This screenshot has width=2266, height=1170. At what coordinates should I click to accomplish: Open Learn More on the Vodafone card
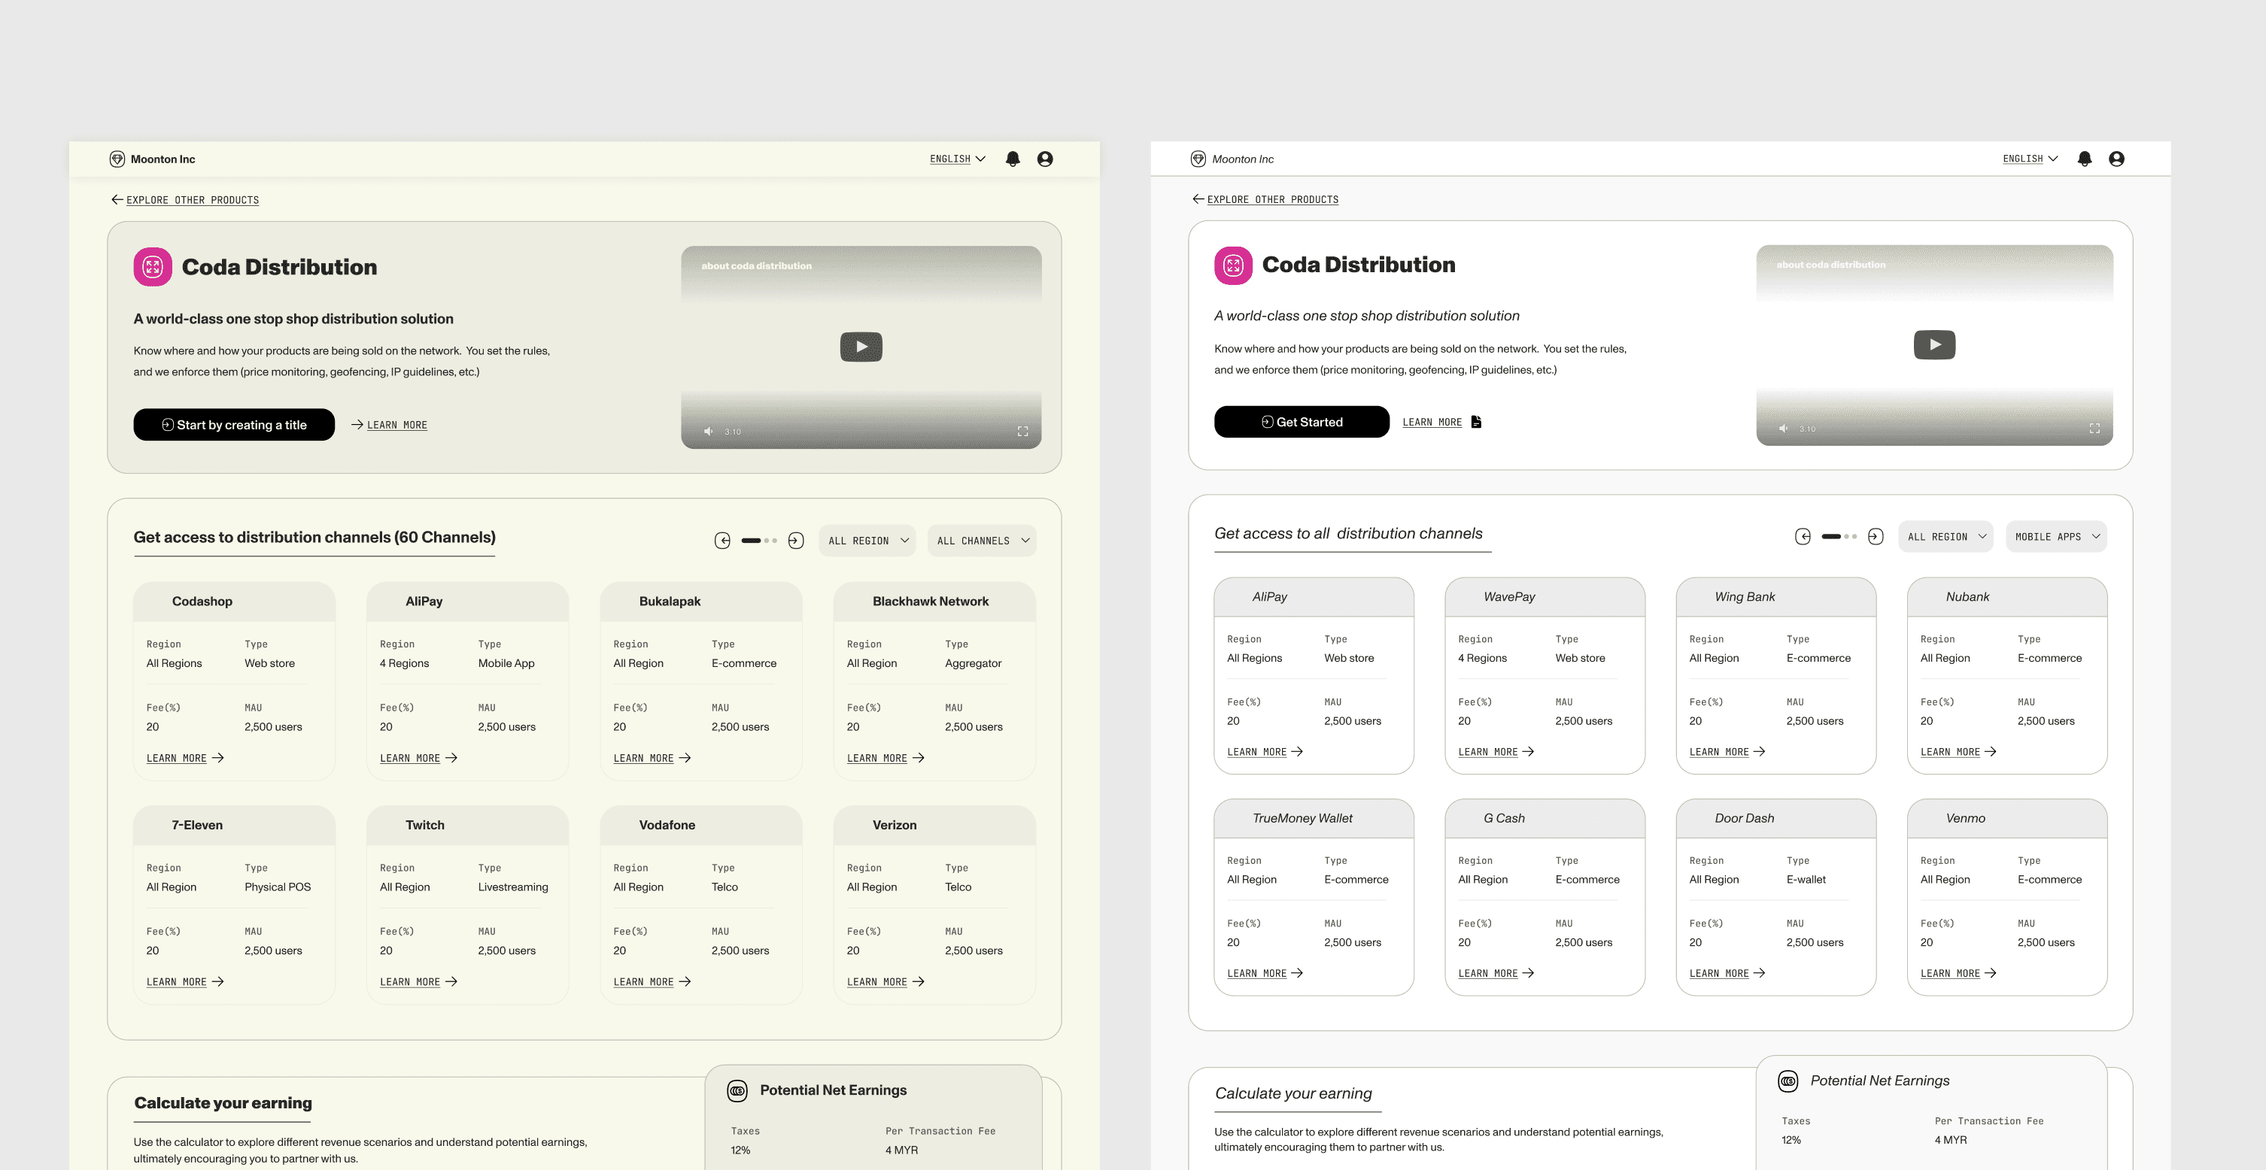pyautogui.click(x=652, y=982)
